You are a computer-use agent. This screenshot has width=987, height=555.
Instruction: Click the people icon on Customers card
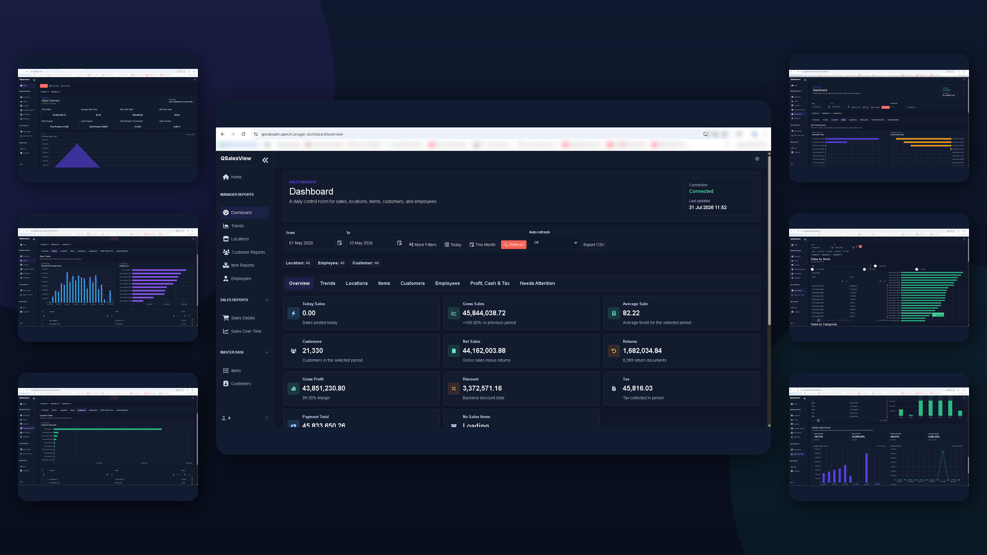[294, 351]
